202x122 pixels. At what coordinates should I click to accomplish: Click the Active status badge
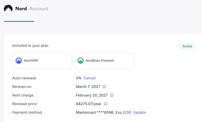(x=187, y=46)
